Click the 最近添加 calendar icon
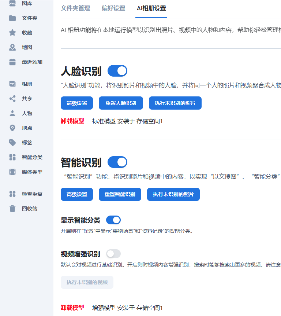 12,62
